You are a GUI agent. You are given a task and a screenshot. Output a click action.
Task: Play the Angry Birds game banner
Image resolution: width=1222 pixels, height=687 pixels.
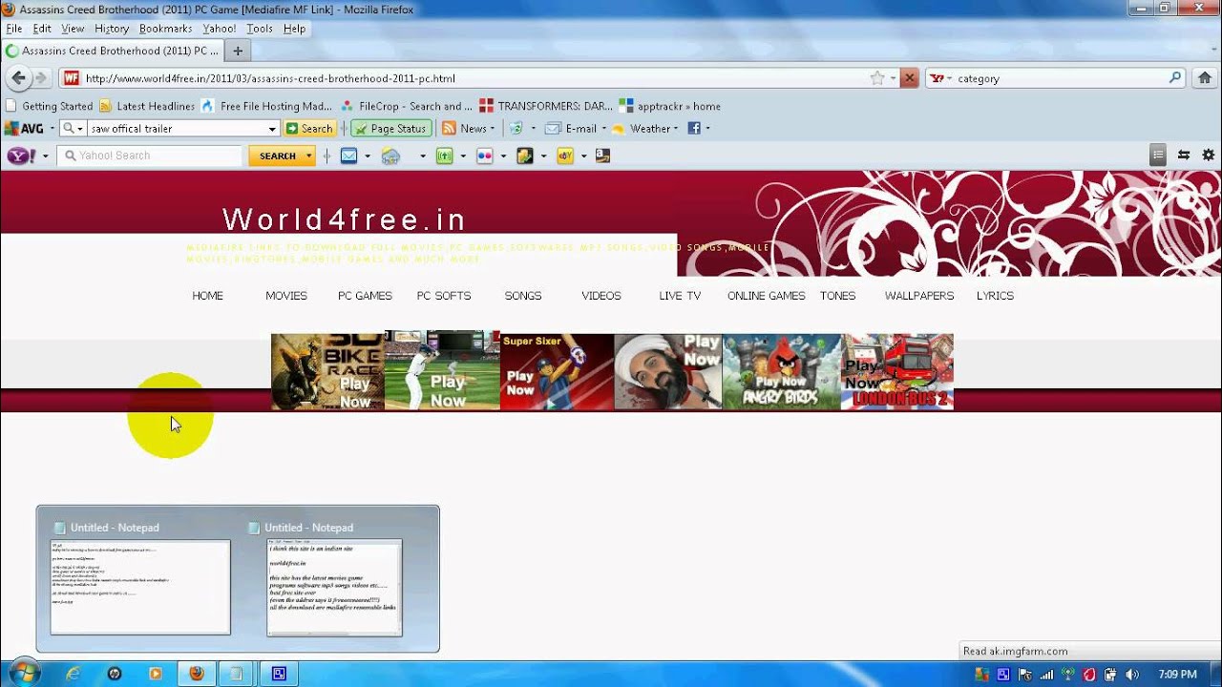pyautogui.click(x=781, y=372)
